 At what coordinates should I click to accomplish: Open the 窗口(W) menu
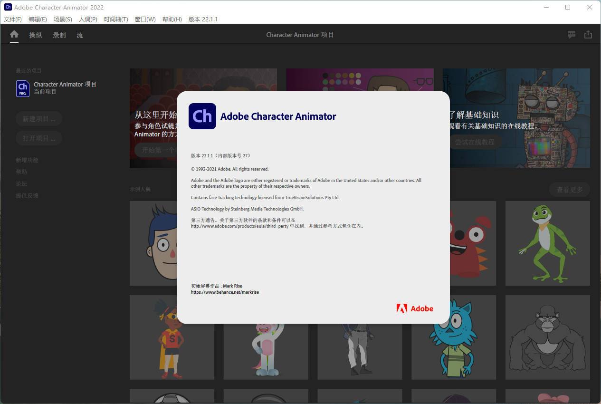tap(145, 19)
